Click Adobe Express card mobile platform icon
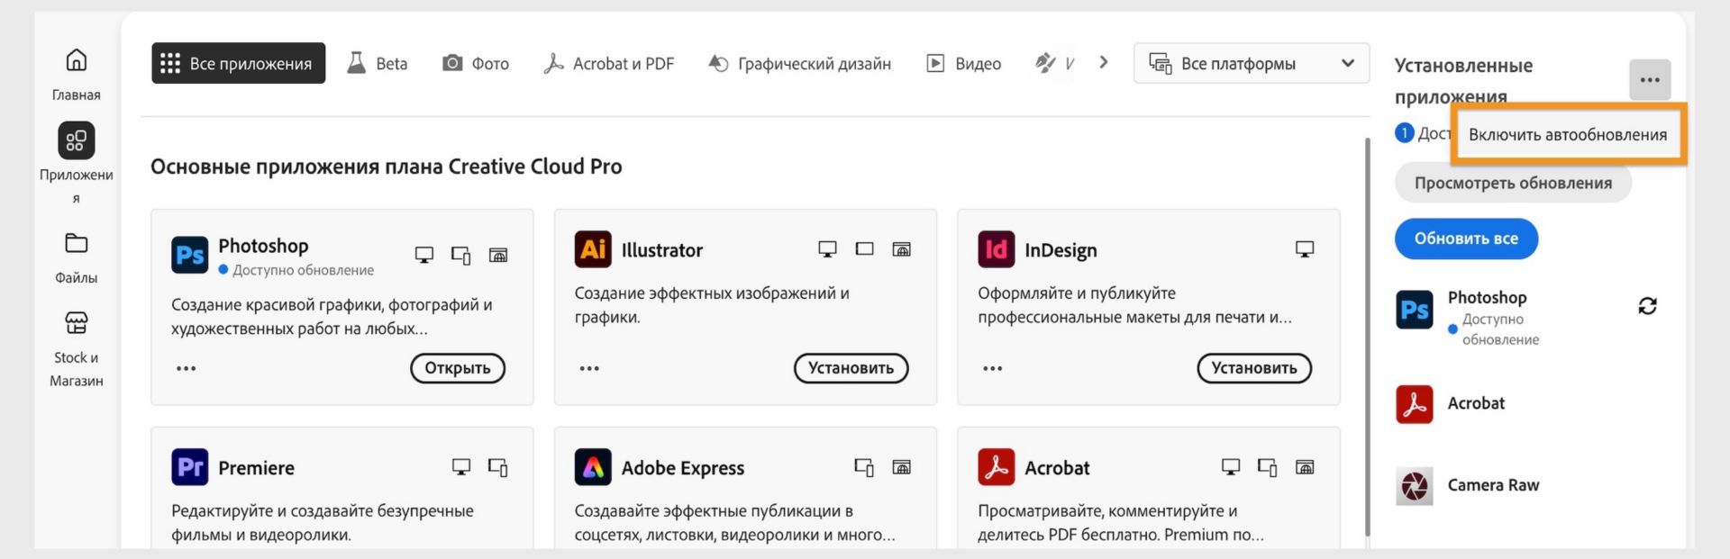The height and width of the screenshot is (559, 1730). 864,468
